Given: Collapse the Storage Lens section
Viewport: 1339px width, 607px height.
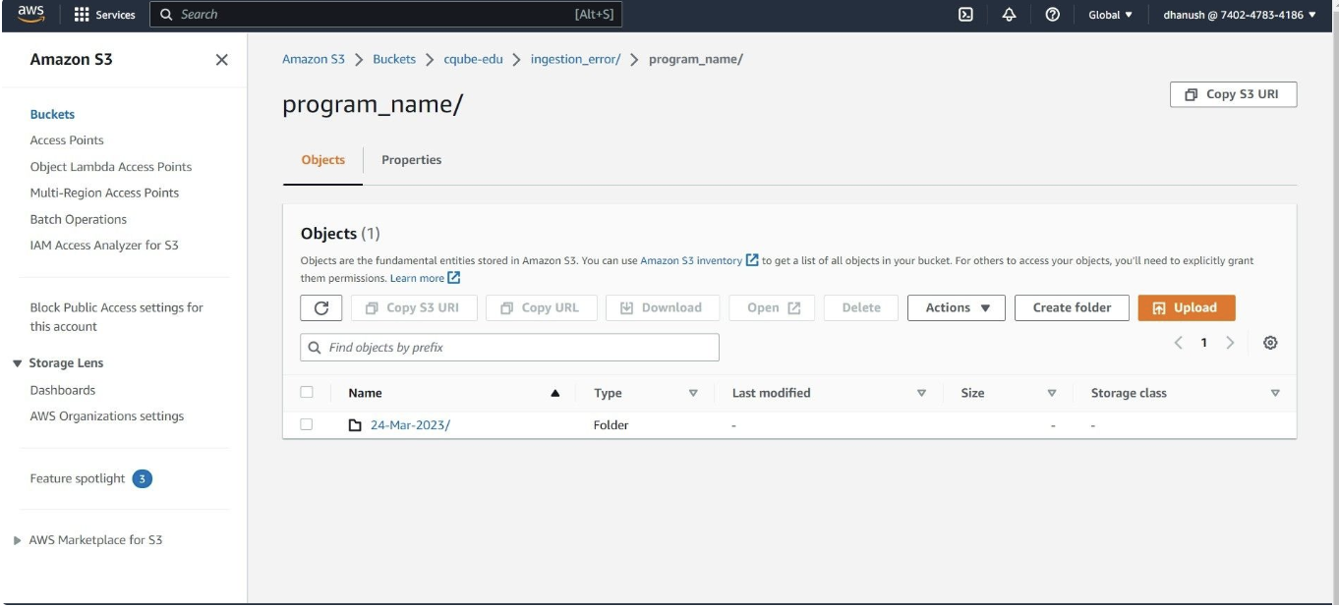Looking at the screenshot, I should [18, 363].
